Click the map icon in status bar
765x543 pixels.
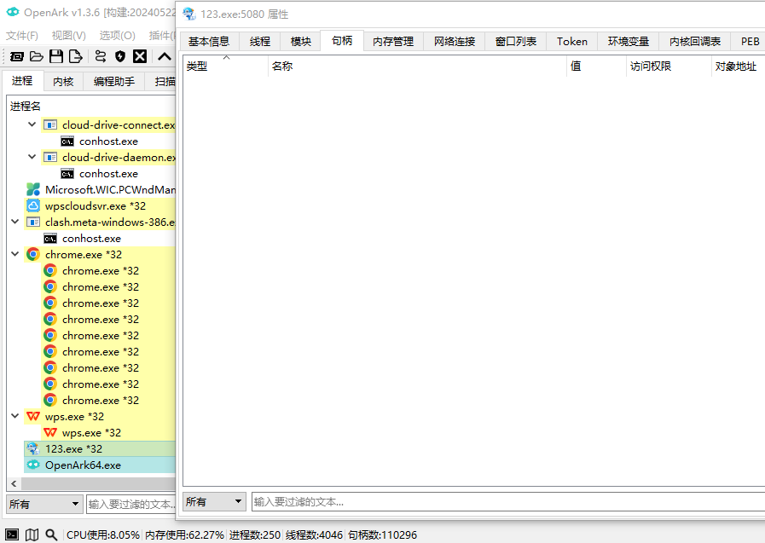click(32, 534)
